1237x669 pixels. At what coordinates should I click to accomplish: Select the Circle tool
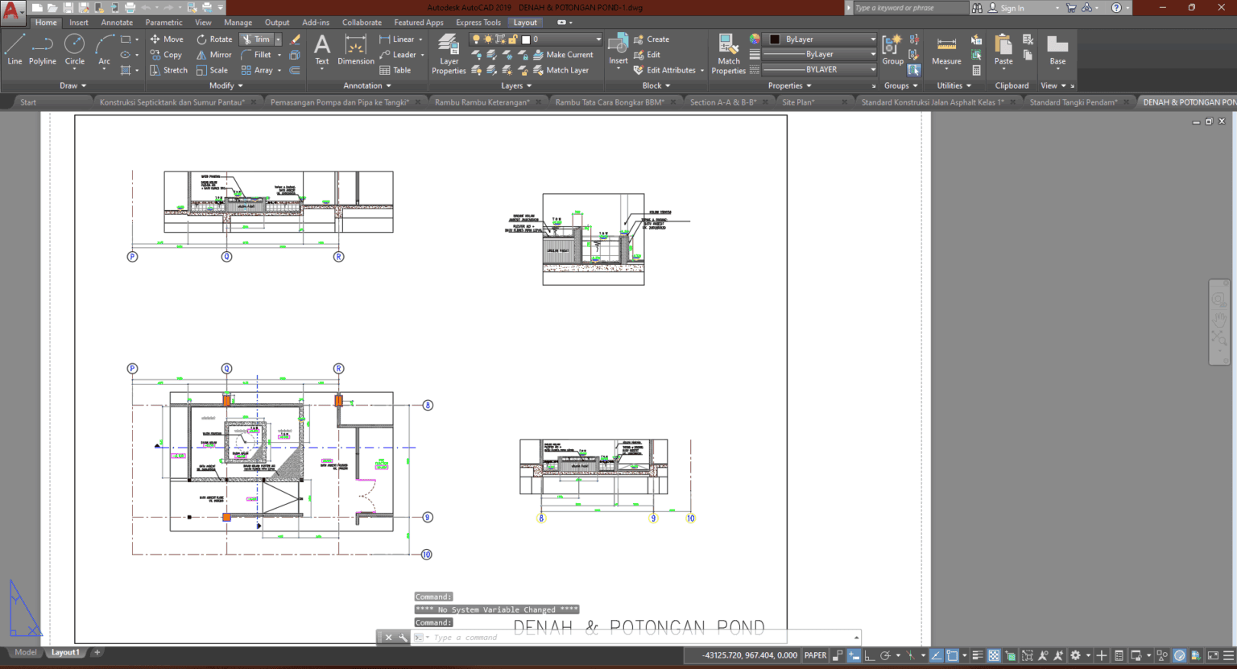pos(74,49)
